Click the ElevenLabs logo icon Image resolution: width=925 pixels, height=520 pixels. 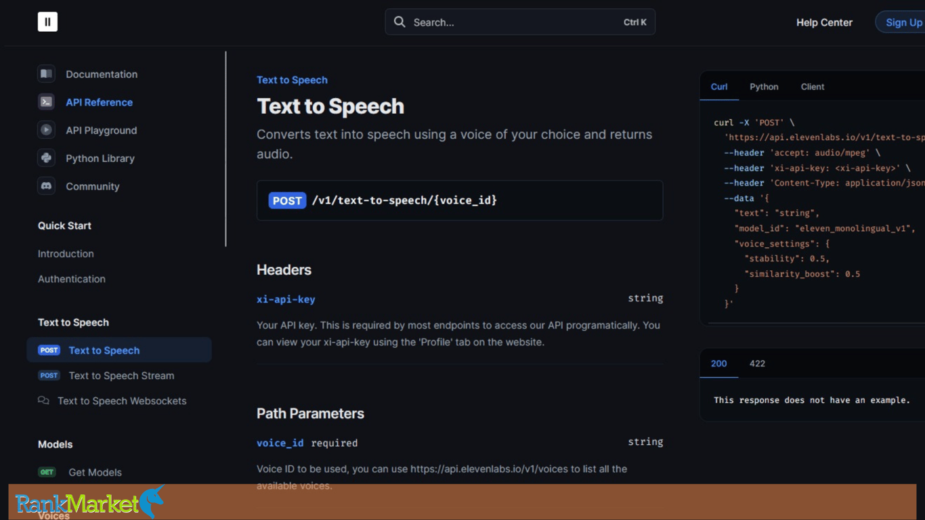click(x=47, y=22)
